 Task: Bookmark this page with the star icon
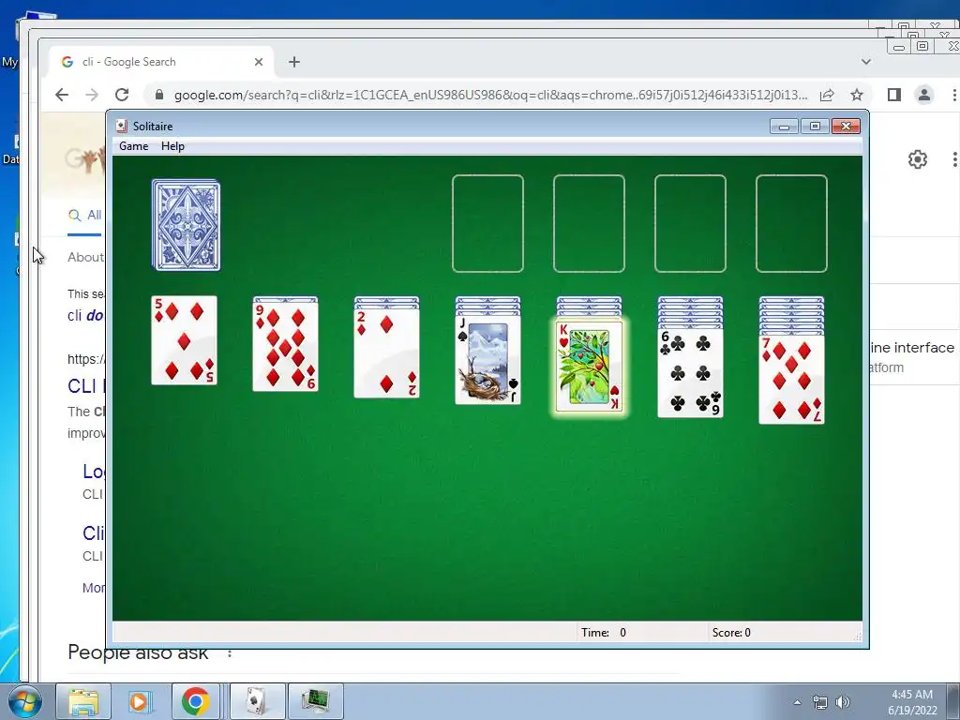[x=857, y=95]
